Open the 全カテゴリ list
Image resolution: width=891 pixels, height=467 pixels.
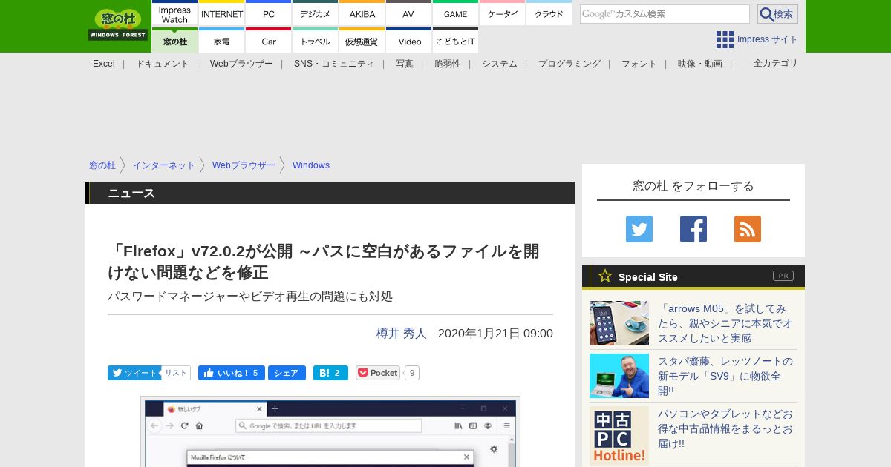click(x=776, y=63)
